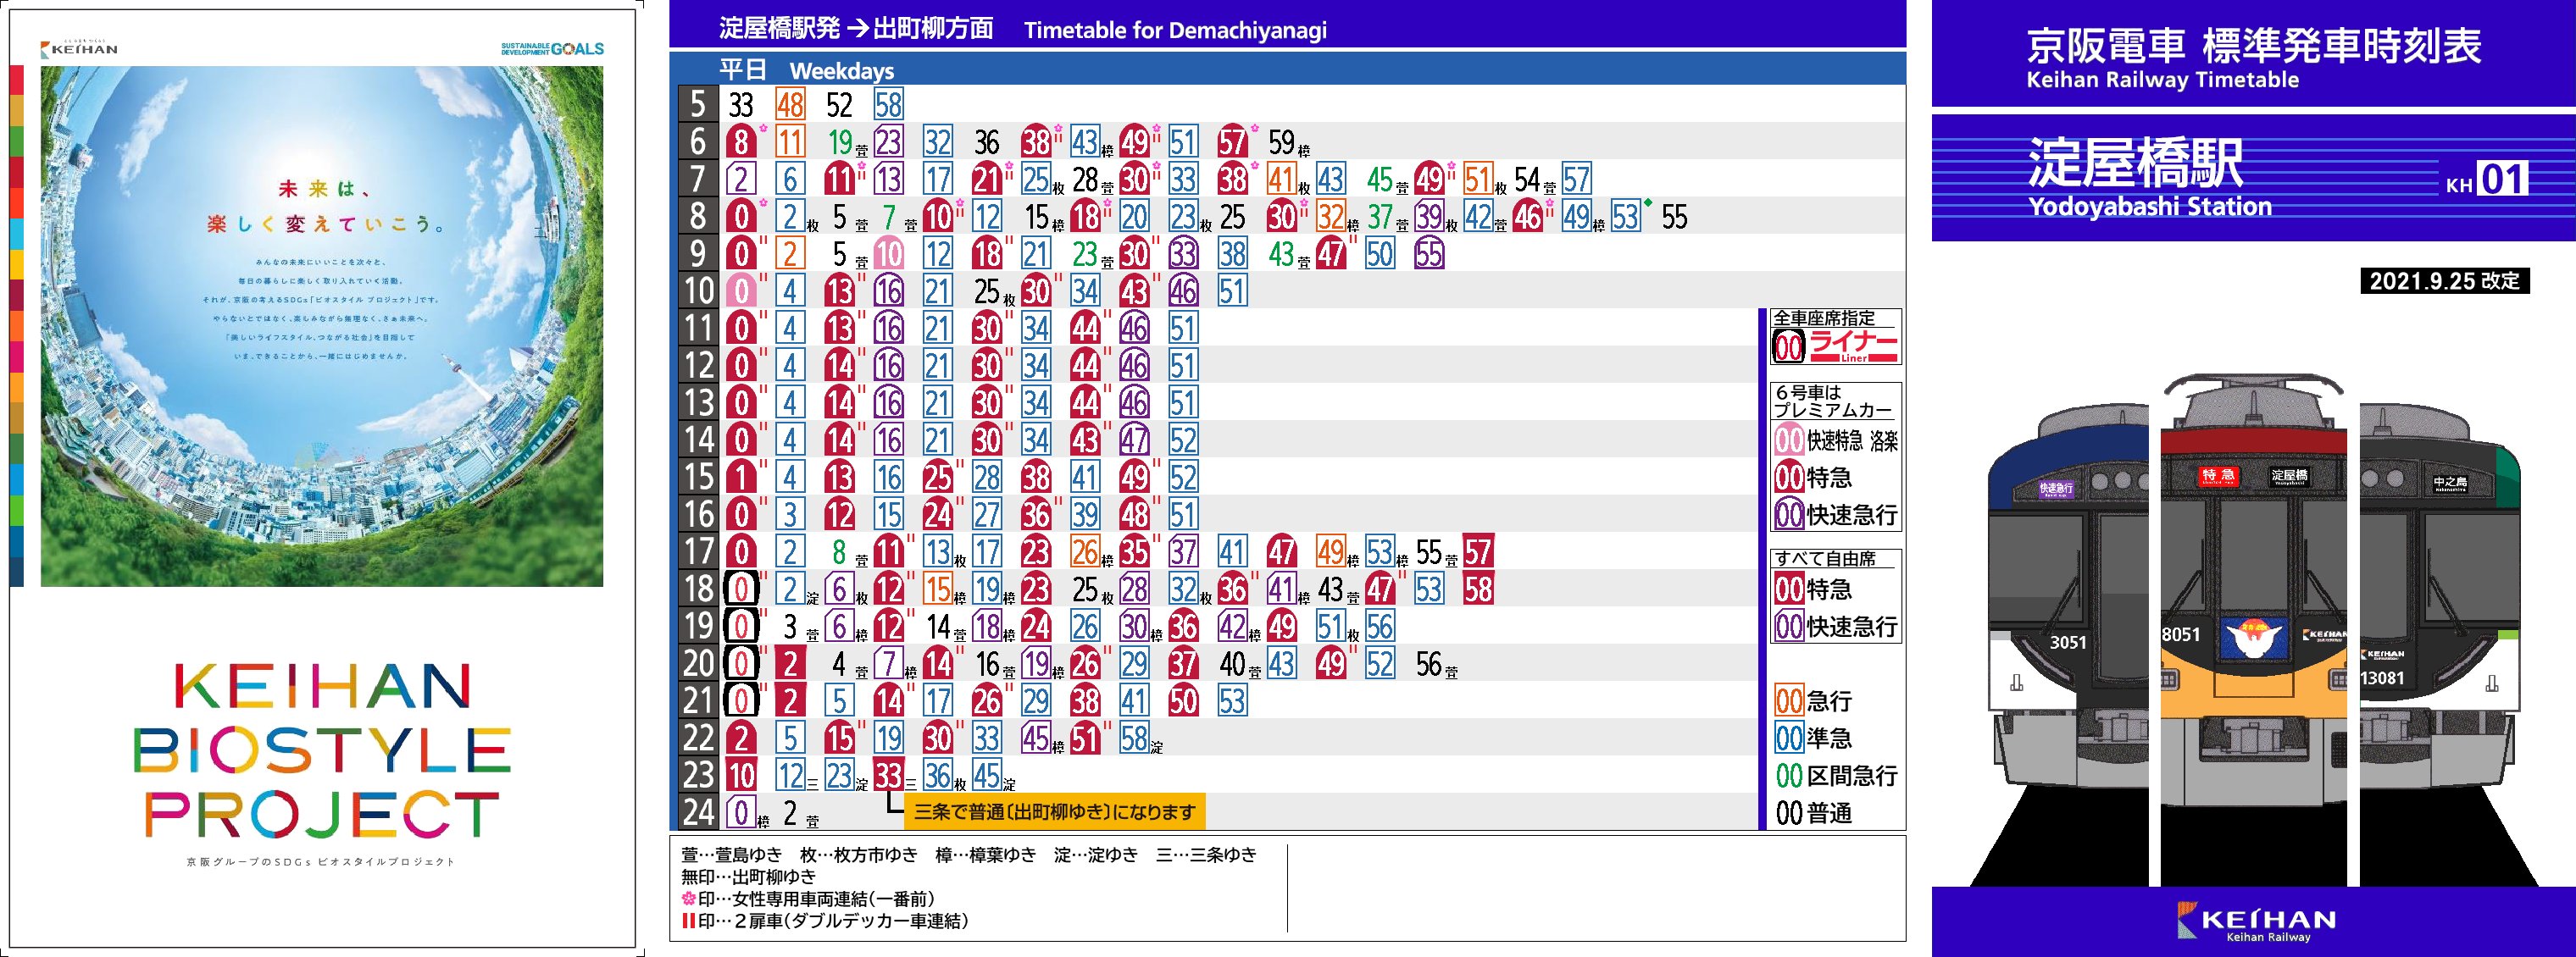Click the 2扉車(ダブルデッカー車連結) footnote
Screen dimensions: 2576x957
[x=825, y=921]
